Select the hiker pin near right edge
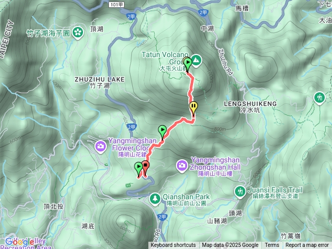Viewport: 332px width, 249px height. pos(320,98)
